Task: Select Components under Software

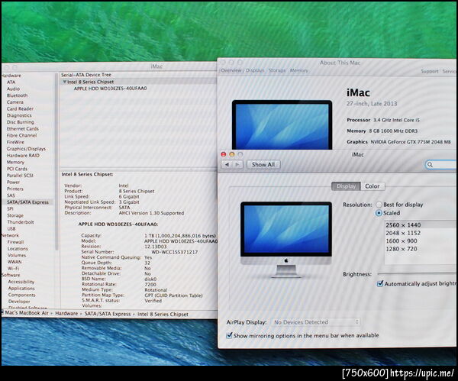Action: click(x=21, y=295)
